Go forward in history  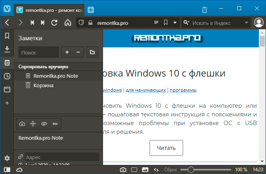[21, 22]
